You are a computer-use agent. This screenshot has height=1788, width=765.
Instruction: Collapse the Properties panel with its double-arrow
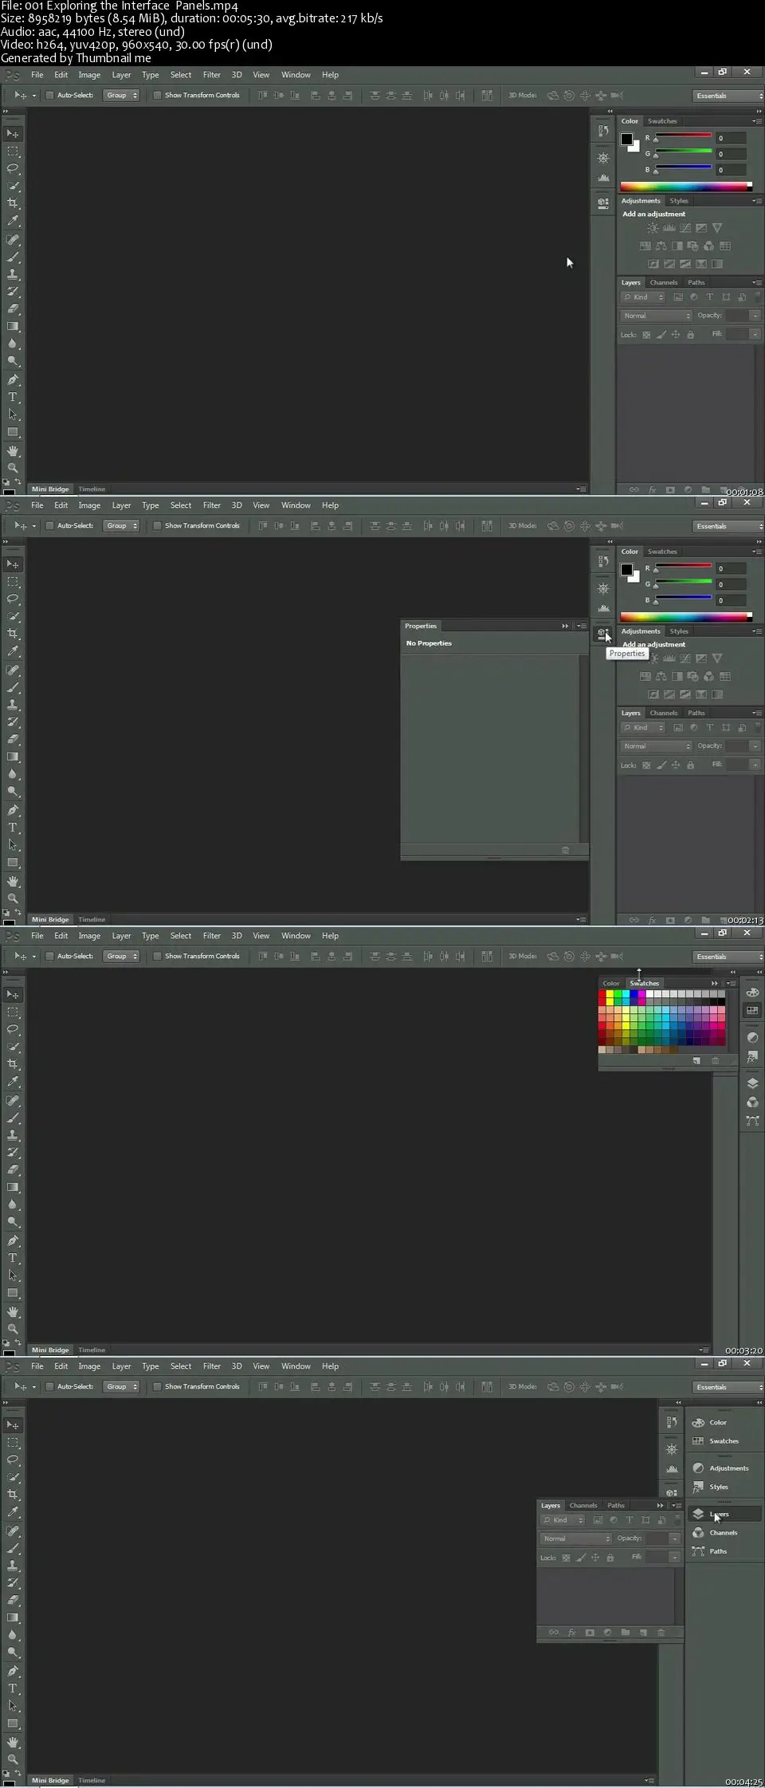pos(565,626)
